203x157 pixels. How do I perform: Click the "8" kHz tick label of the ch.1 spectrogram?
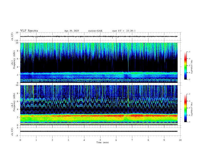tap(18, 51)
